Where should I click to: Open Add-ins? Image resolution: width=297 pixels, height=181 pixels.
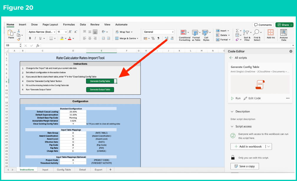(x=271, y=34)
